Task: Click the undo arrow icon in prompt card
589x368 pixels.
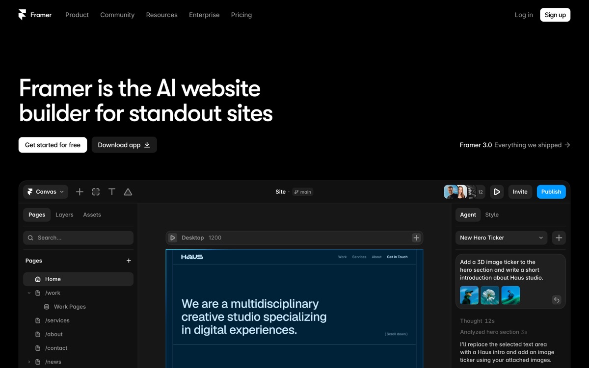Action: click(x=557, y=300)
